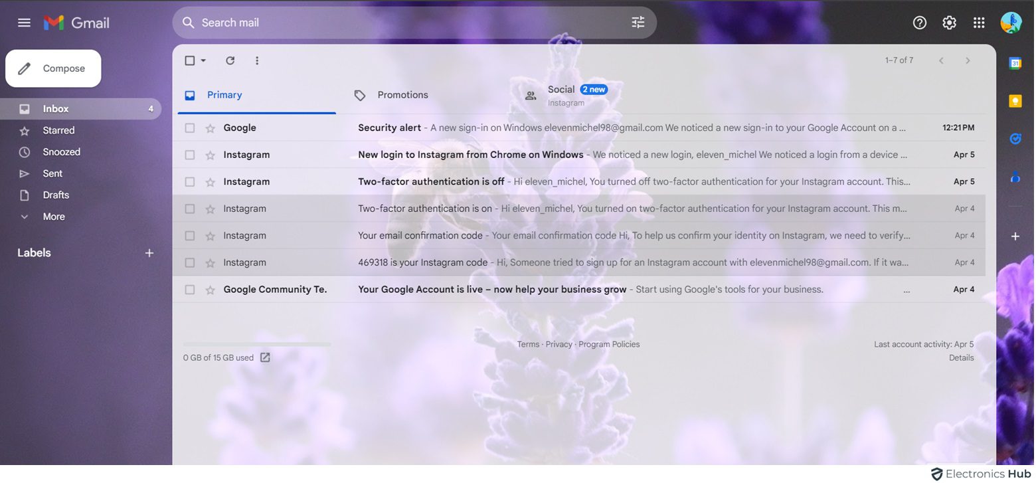
Task: Check the Google Community Team email checkbox
Action: pos(190,289)
